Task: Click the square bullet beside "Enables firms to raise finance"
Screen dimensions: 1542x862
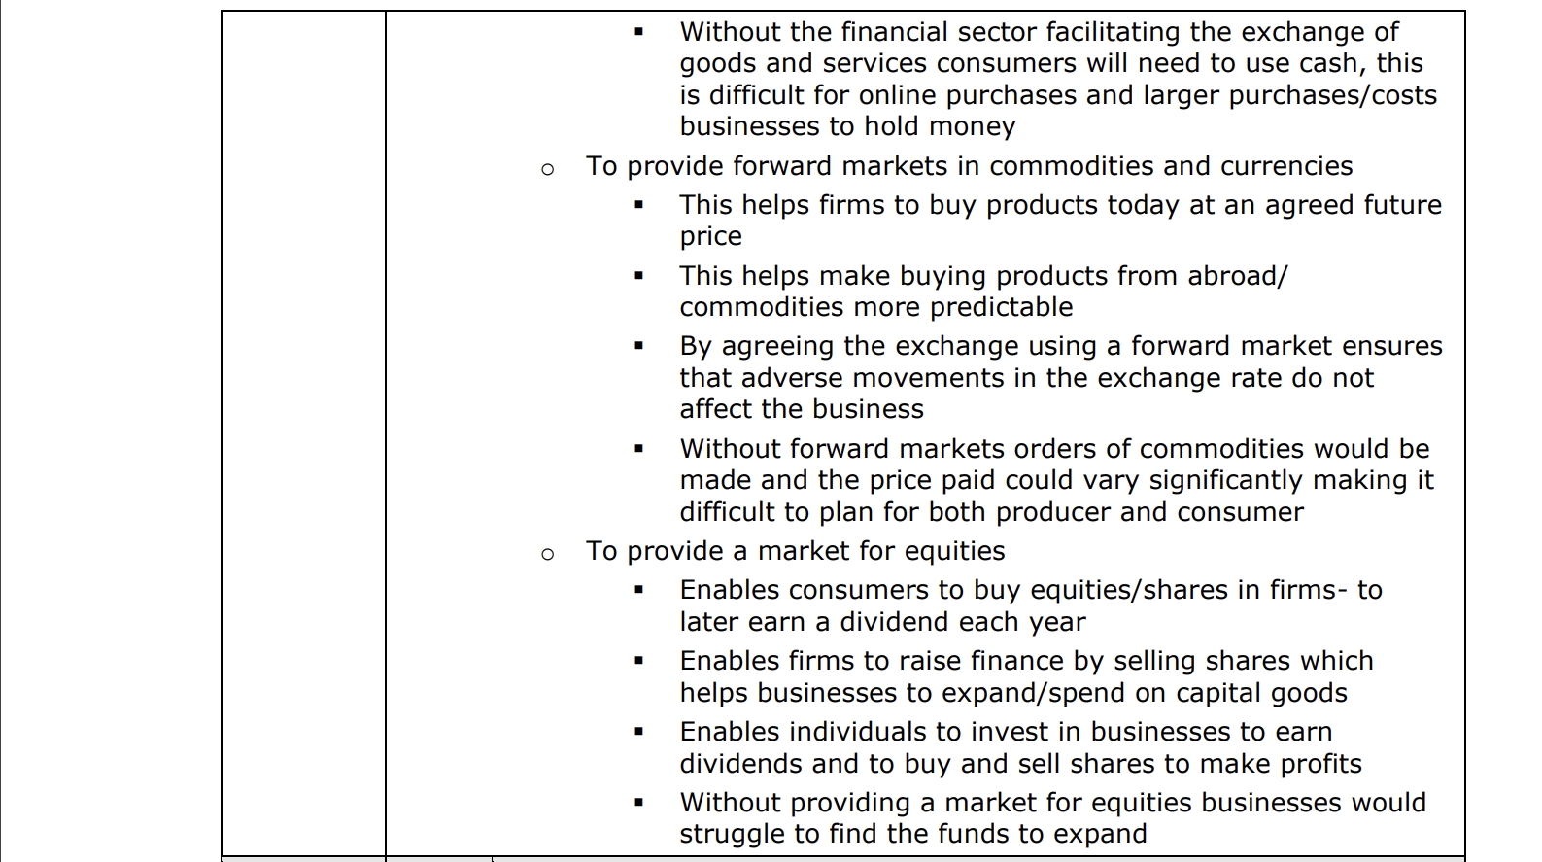Action: (x=638, y=661)
